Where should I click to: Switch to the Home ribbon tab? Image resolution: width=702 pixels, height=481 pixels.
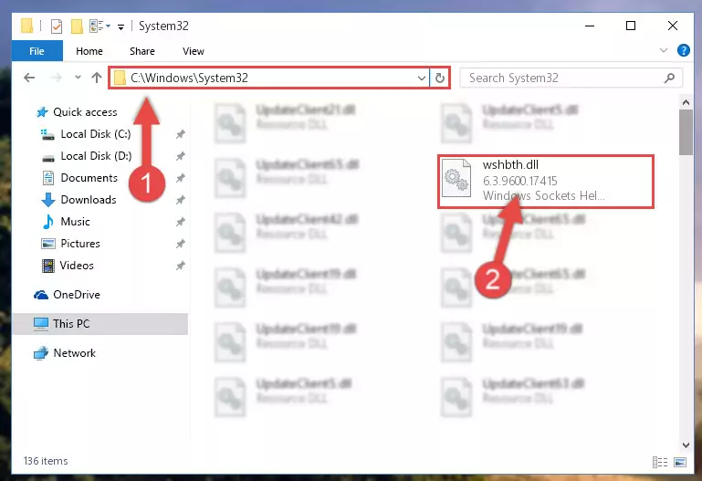coord(89,51)
